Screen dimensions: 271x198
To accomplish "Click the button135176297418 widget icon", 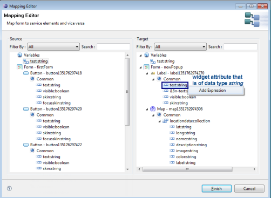I will [x=26, y=73].
